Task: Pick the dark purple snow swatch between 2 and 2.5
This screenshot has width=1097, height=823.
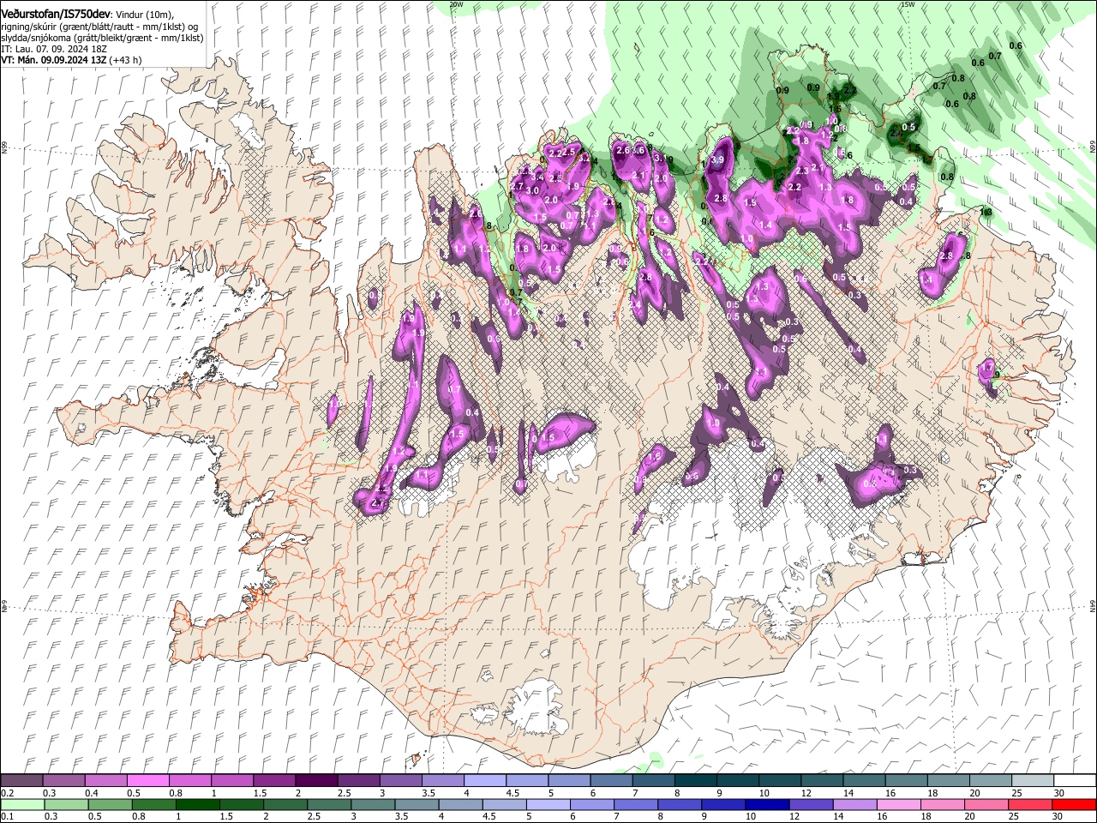Action: click(315, 781)
